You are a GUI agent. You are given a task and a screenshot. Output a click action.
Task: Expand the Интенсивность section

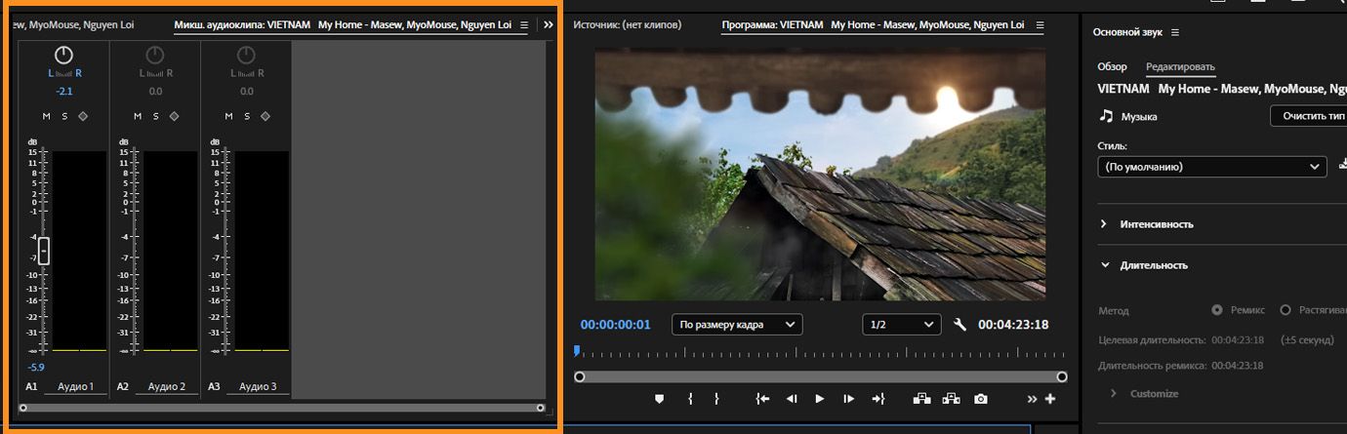[x=1104, y=223]
